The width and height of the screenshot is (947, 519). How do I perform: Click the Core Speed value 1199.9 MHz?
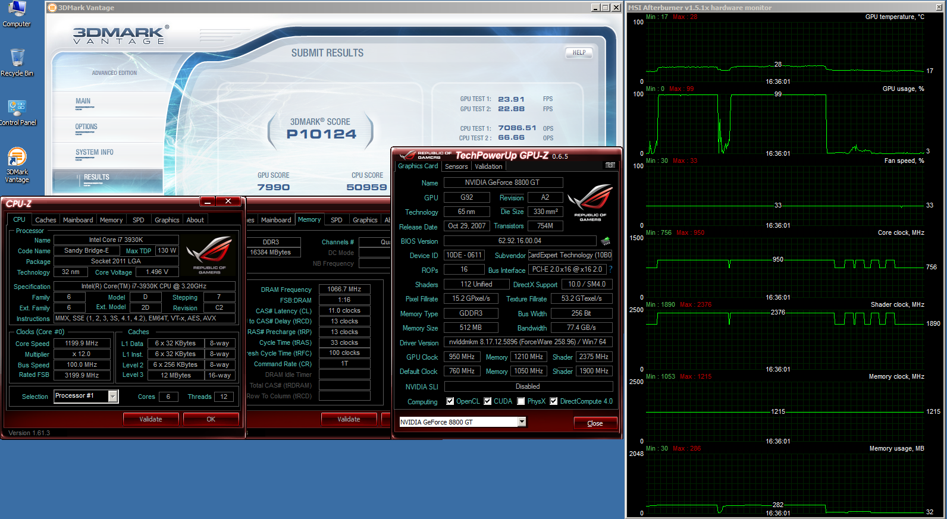[x=82, y=343]
